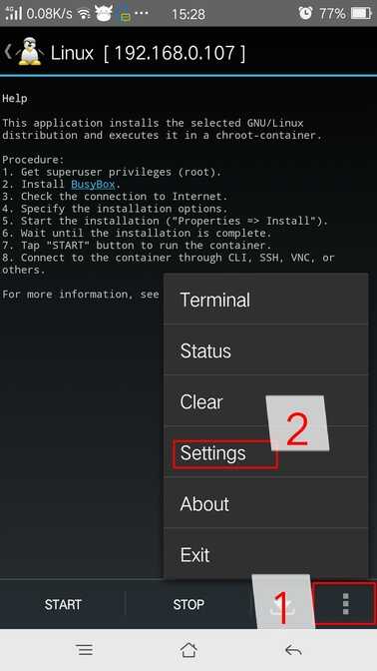The width and height of the screenshot is (377, 671).
Task: Select Terminal from the popup menu
Action: click(266, 300)
